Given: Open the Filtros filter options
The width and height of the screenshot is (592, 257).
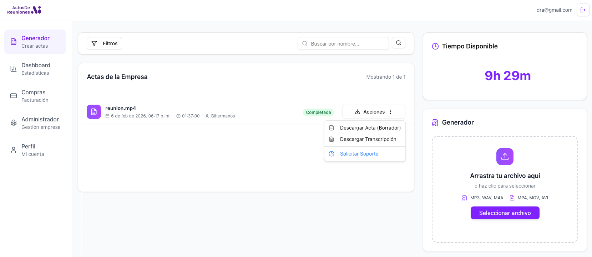Looking at the screenshot, I should tap(104, 43).
